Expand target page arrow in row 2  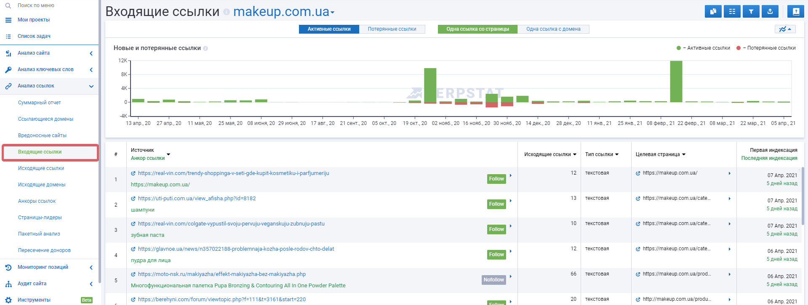click(x=730, y=199)
